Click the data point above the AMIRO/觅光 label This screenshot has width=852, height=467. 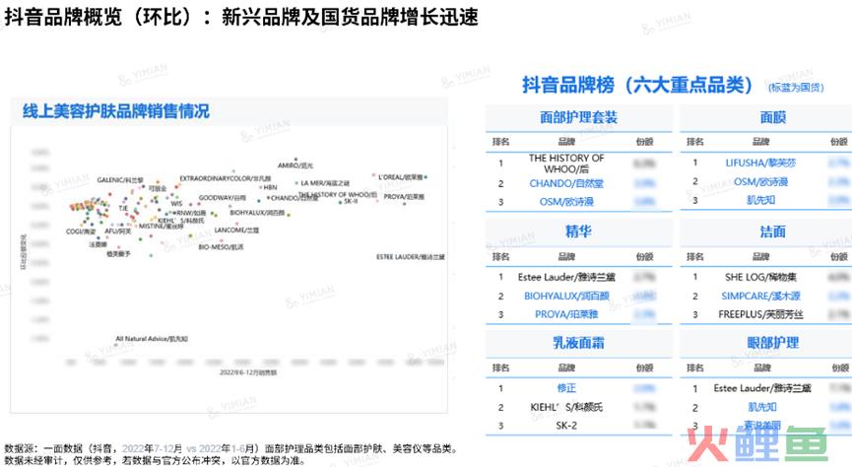(x=295, y=160)
